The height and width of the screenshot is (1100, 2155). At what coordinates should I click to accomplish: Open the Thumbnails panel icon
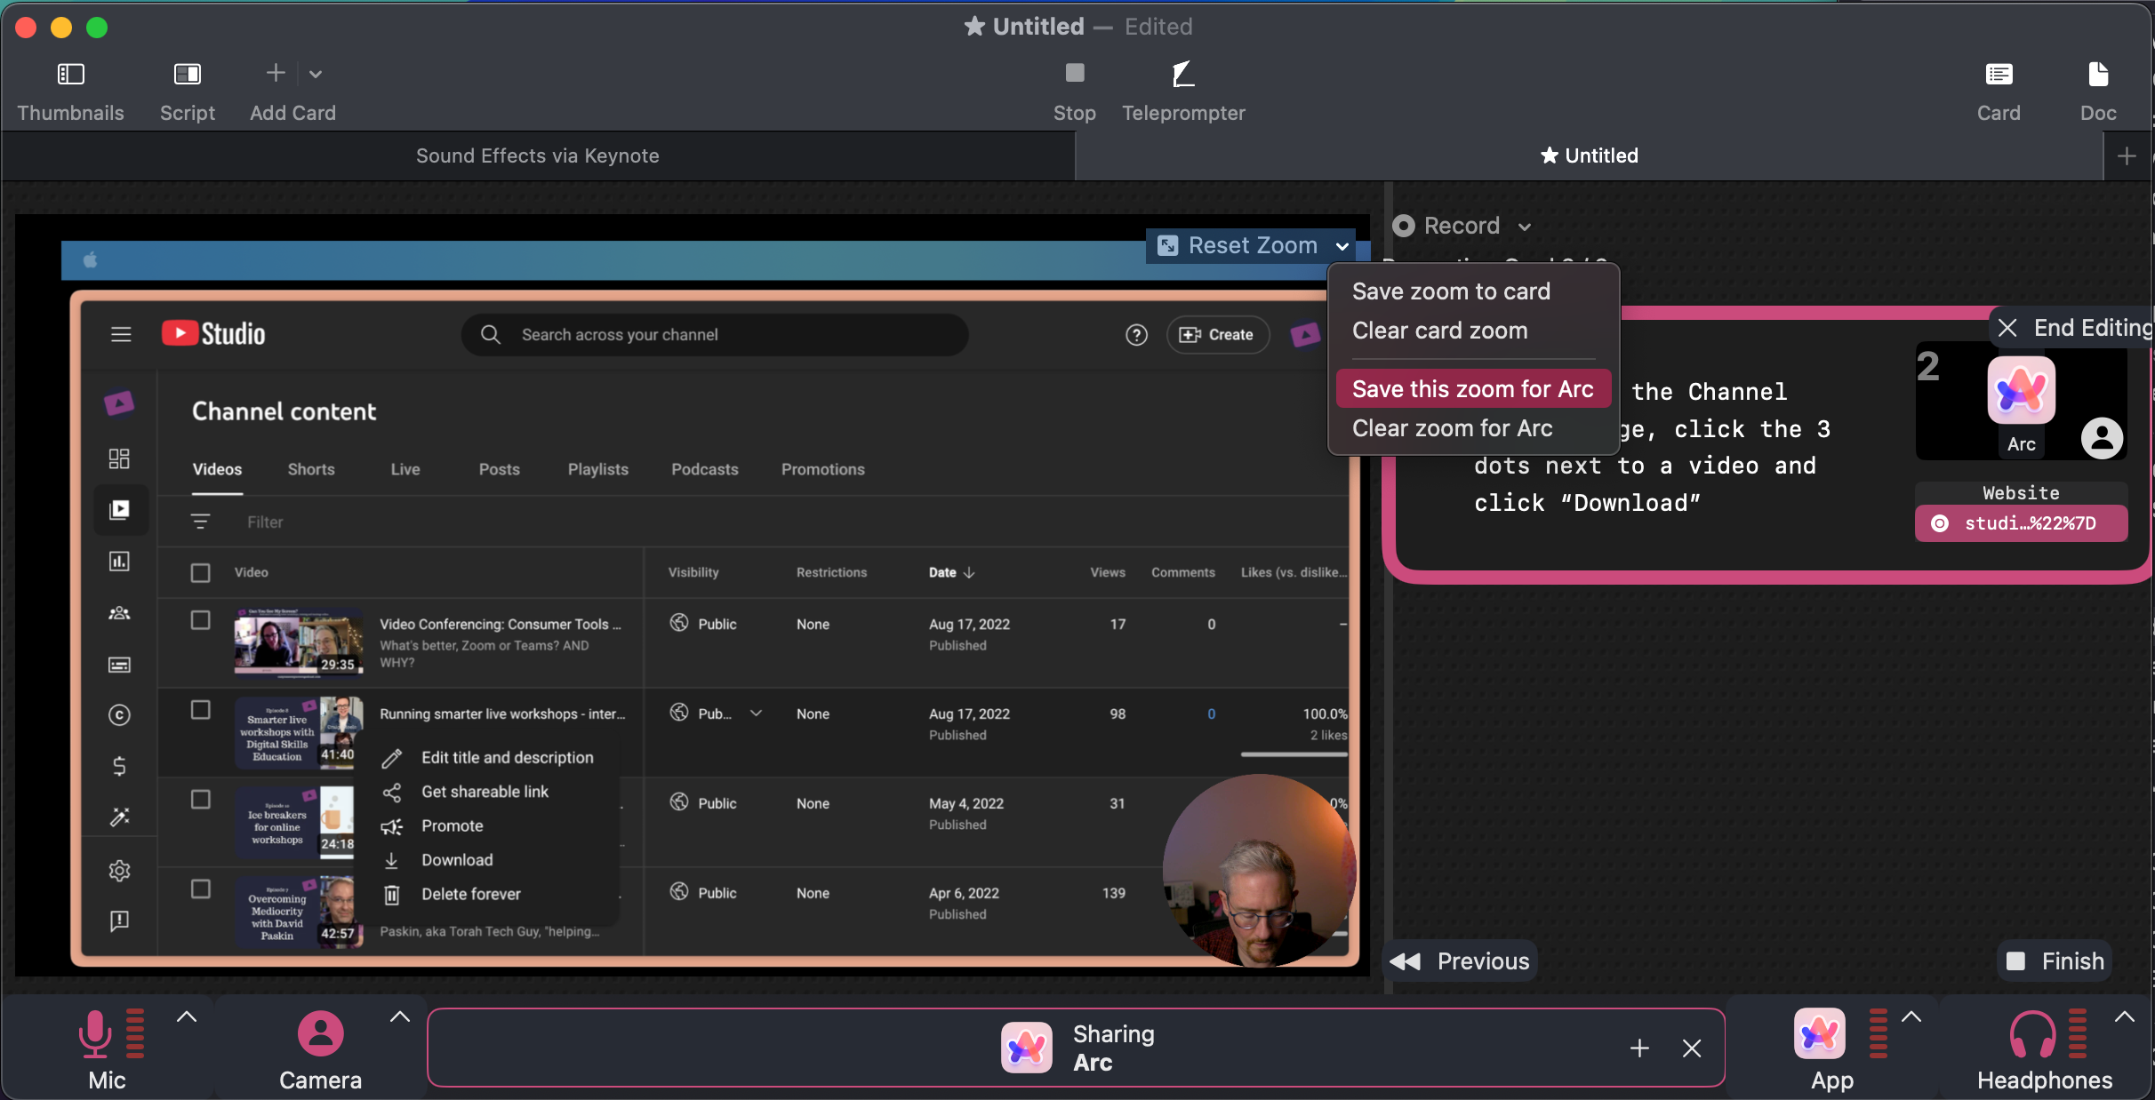(x=70, y=74)
